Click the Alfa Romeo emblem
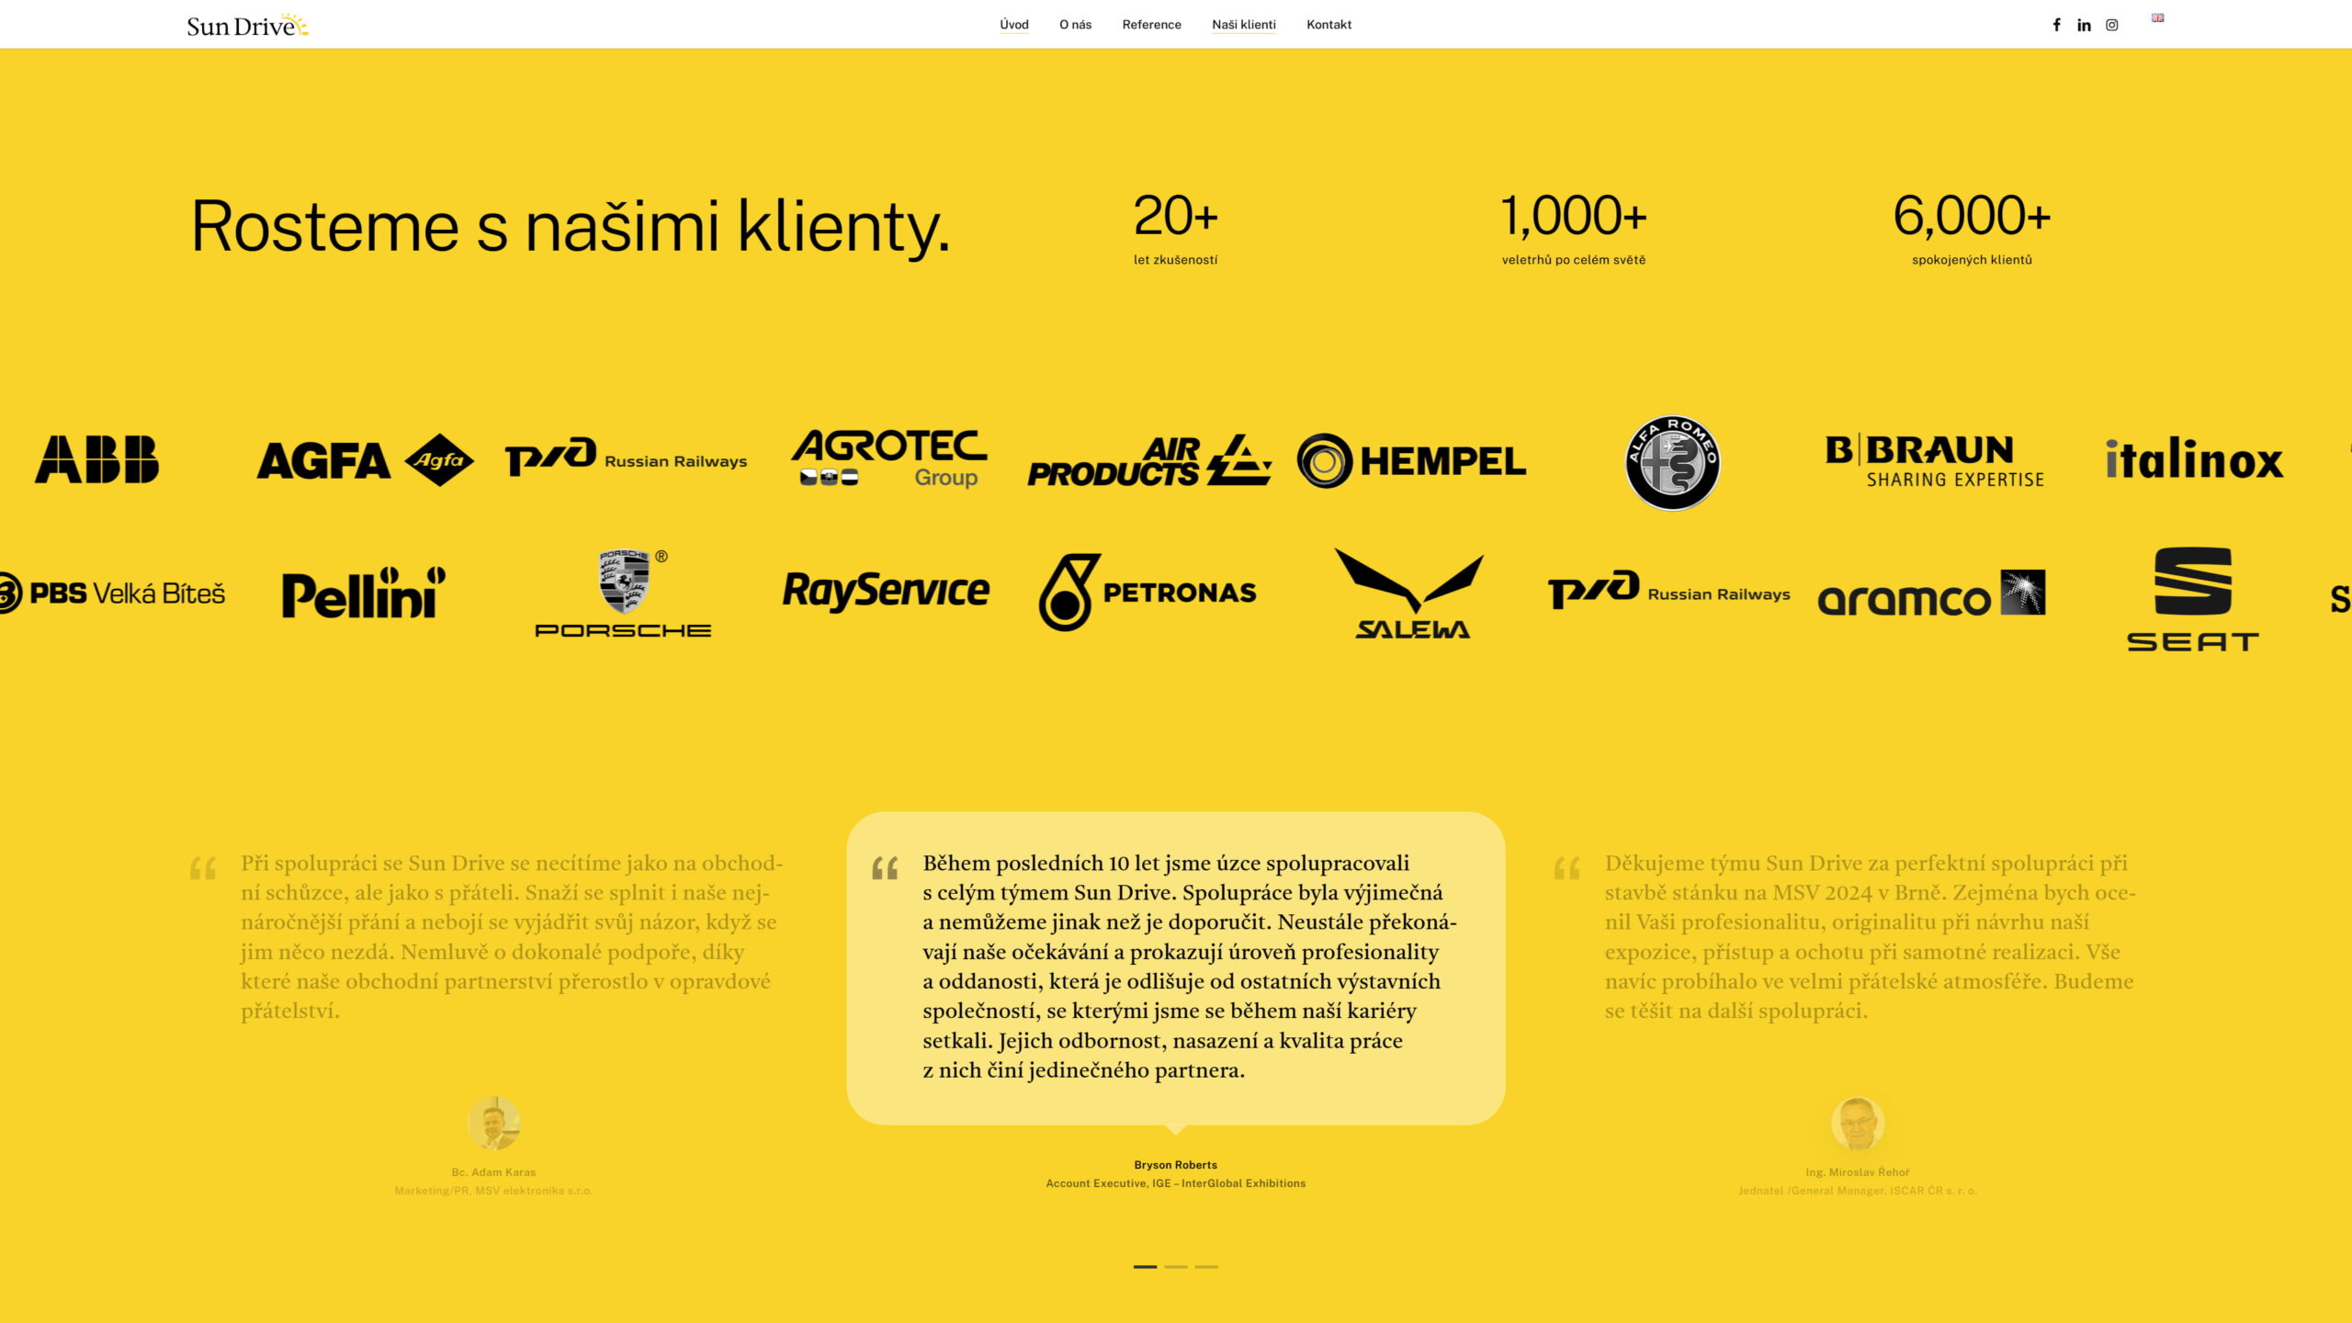The height and width of the screenshot is (1323, 2352). [x=1673, y=462]
